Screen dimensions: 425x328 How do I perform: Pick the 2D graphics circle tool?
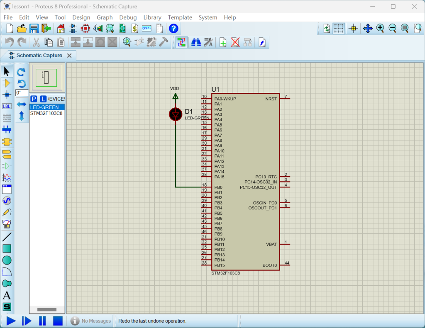click(x=7, y=260)
